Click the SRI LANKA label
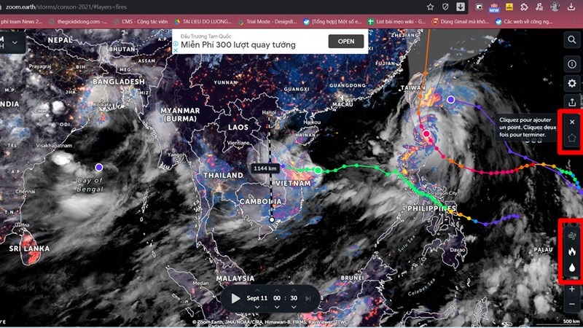Viewport: 583px width, 328px height. point(29,249)
